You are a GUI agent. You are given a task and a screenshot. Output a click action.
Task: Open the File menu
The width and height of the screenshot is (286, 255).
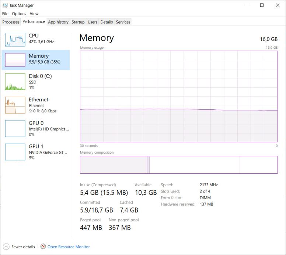click(5, 14)
